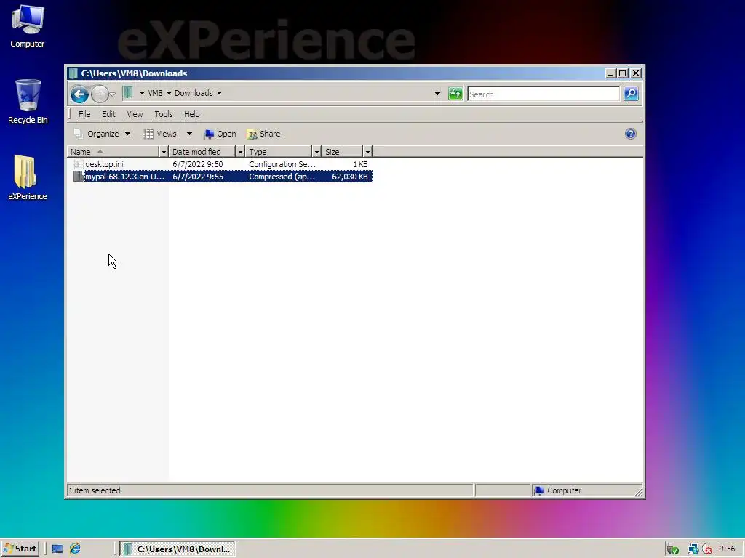Open the Type column filter dropdown
The width and height of the screenshot is (745, 558).
pos(316,152)
